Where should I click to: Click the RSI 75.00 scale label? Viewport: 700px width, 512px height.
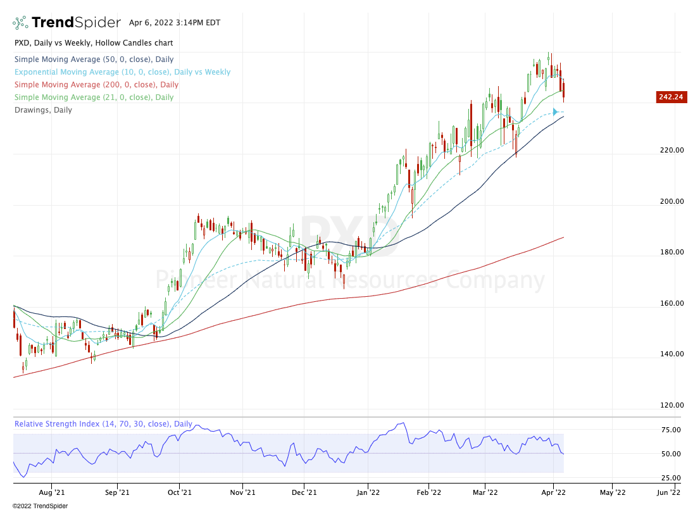671,430
